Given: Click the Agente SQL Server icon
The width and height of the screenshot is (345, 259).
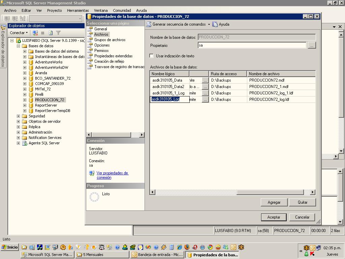Looking at the screenshot, I should tap(25, 143).
